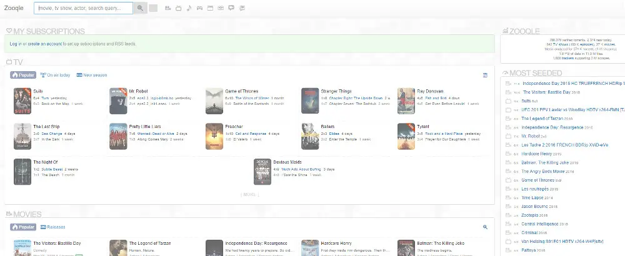This screenshot has height=256, width=625.
Task: Open the speech bubble icon in header
Action: click(231, 8)
